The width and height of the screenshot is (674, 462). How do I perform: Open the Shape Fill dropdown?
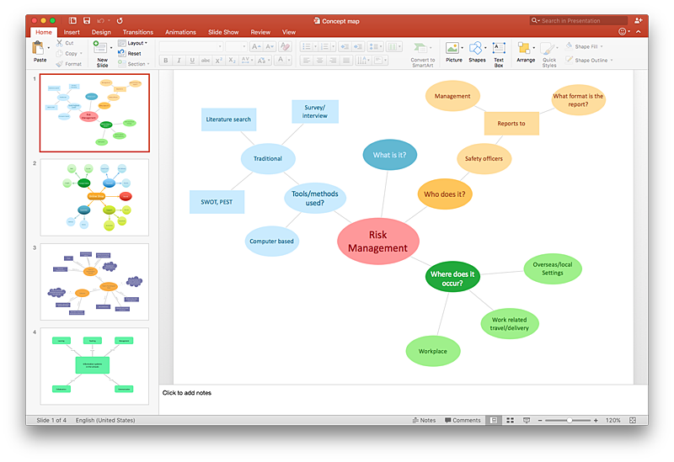pyautogui.click(x=584, y=46)
